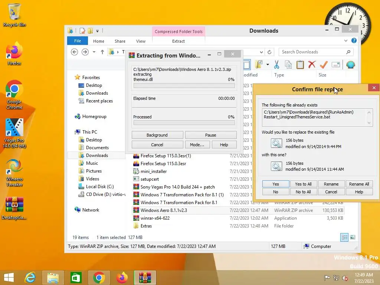Select Network in navigation pane

[91, 210]
